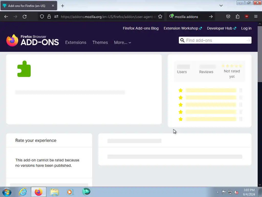
Task: Launch Internet Explorer from taskbar
Action: pos(23,192)
